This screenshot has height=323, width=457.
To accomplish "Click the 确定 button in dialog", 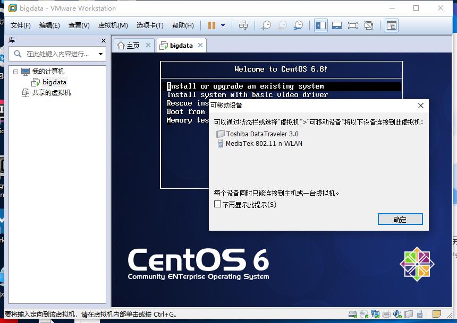I will [x=400, y=219].
